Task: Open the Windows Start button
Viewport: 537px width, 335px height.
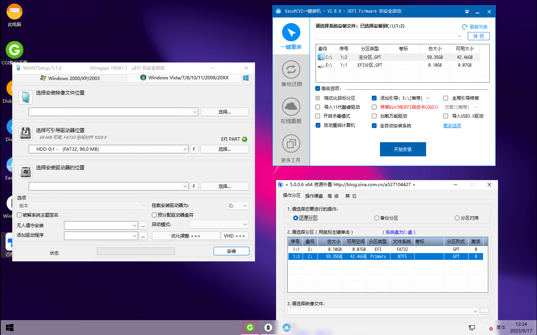Action: [x=10, y=328]
